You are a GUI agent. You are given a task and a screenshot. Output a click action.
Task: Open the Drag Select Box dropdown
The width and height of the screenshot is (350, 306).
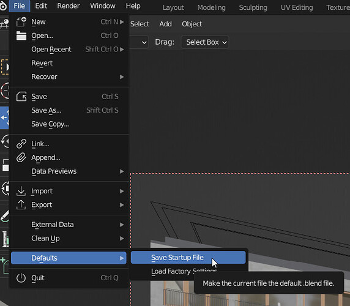click(205, 42)
